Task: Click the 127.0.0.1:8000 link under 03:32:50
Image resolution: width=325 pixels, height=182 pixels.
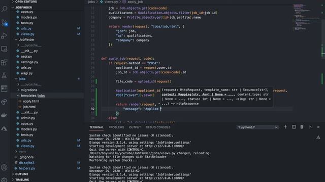Action: 165,146
